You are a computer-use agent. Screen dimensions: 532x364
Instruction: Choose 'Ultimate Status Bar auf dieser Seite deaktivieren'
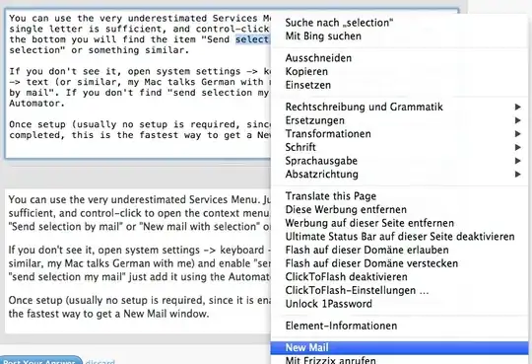point(399,237)
